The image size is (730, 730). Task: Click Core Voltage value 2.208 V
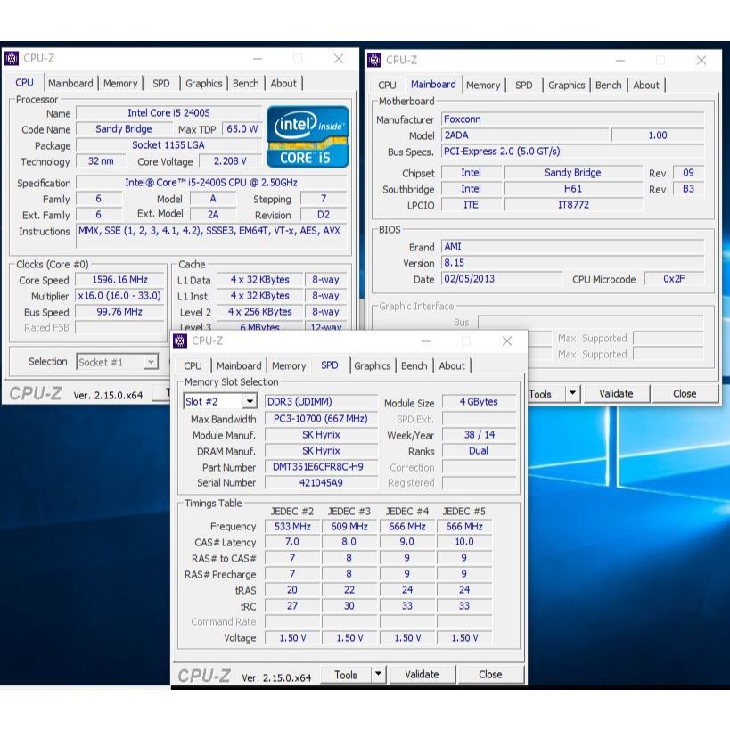click(x=230, y=161)
